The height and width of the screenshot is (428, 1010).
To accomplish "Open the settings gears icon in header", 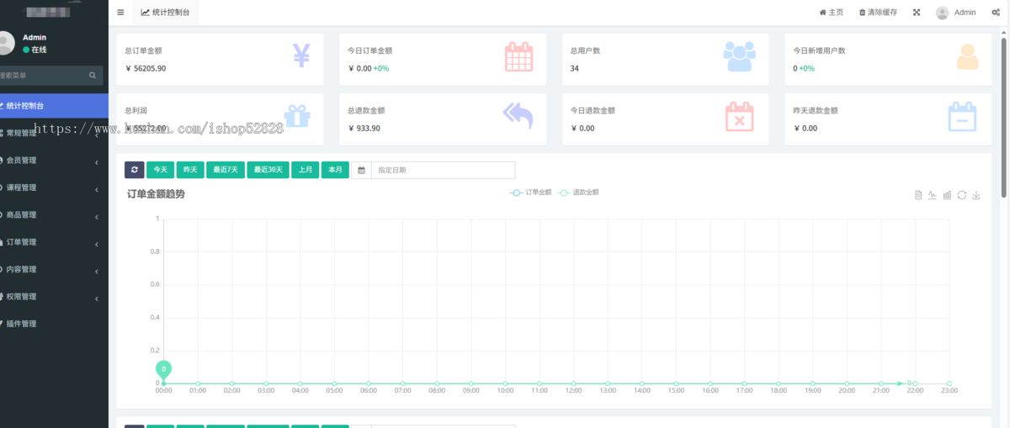I will click(x=997, y=13).
